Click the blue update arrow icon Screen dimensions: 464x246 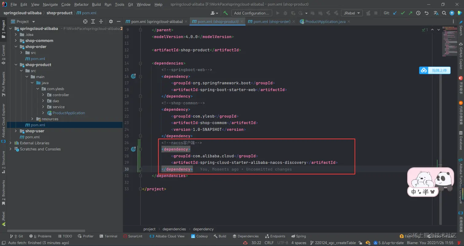click(x=452, y=13)
